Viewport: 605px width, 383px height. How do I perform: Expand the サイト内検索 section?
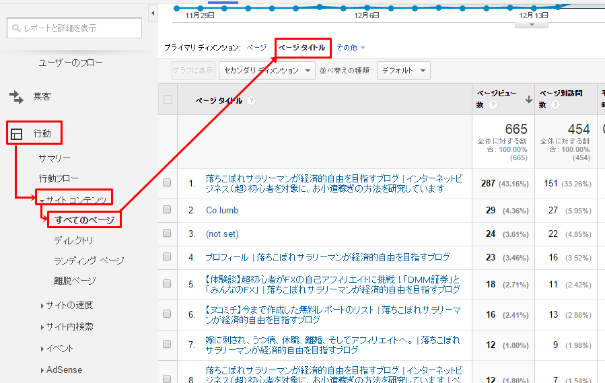pyautogui.click(x=42, y=327)
